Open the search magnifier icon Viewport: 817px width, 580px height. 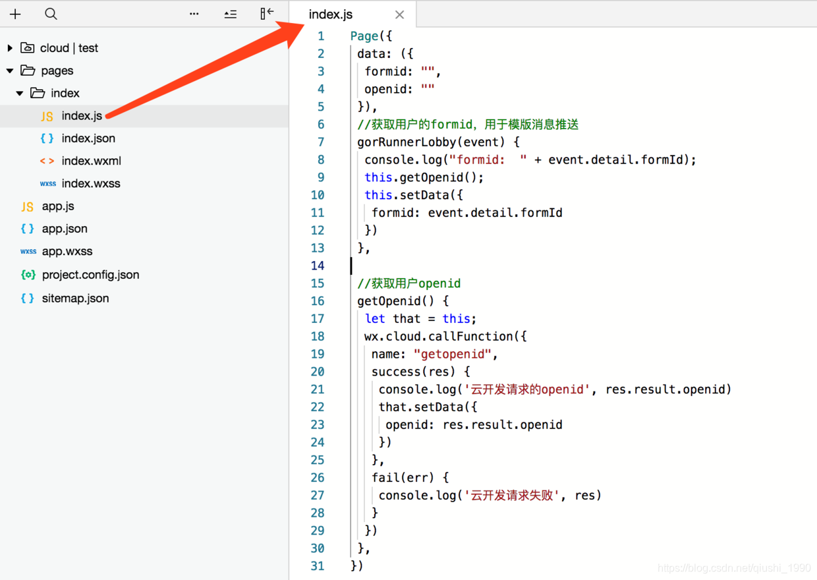(x=51, y=14)
